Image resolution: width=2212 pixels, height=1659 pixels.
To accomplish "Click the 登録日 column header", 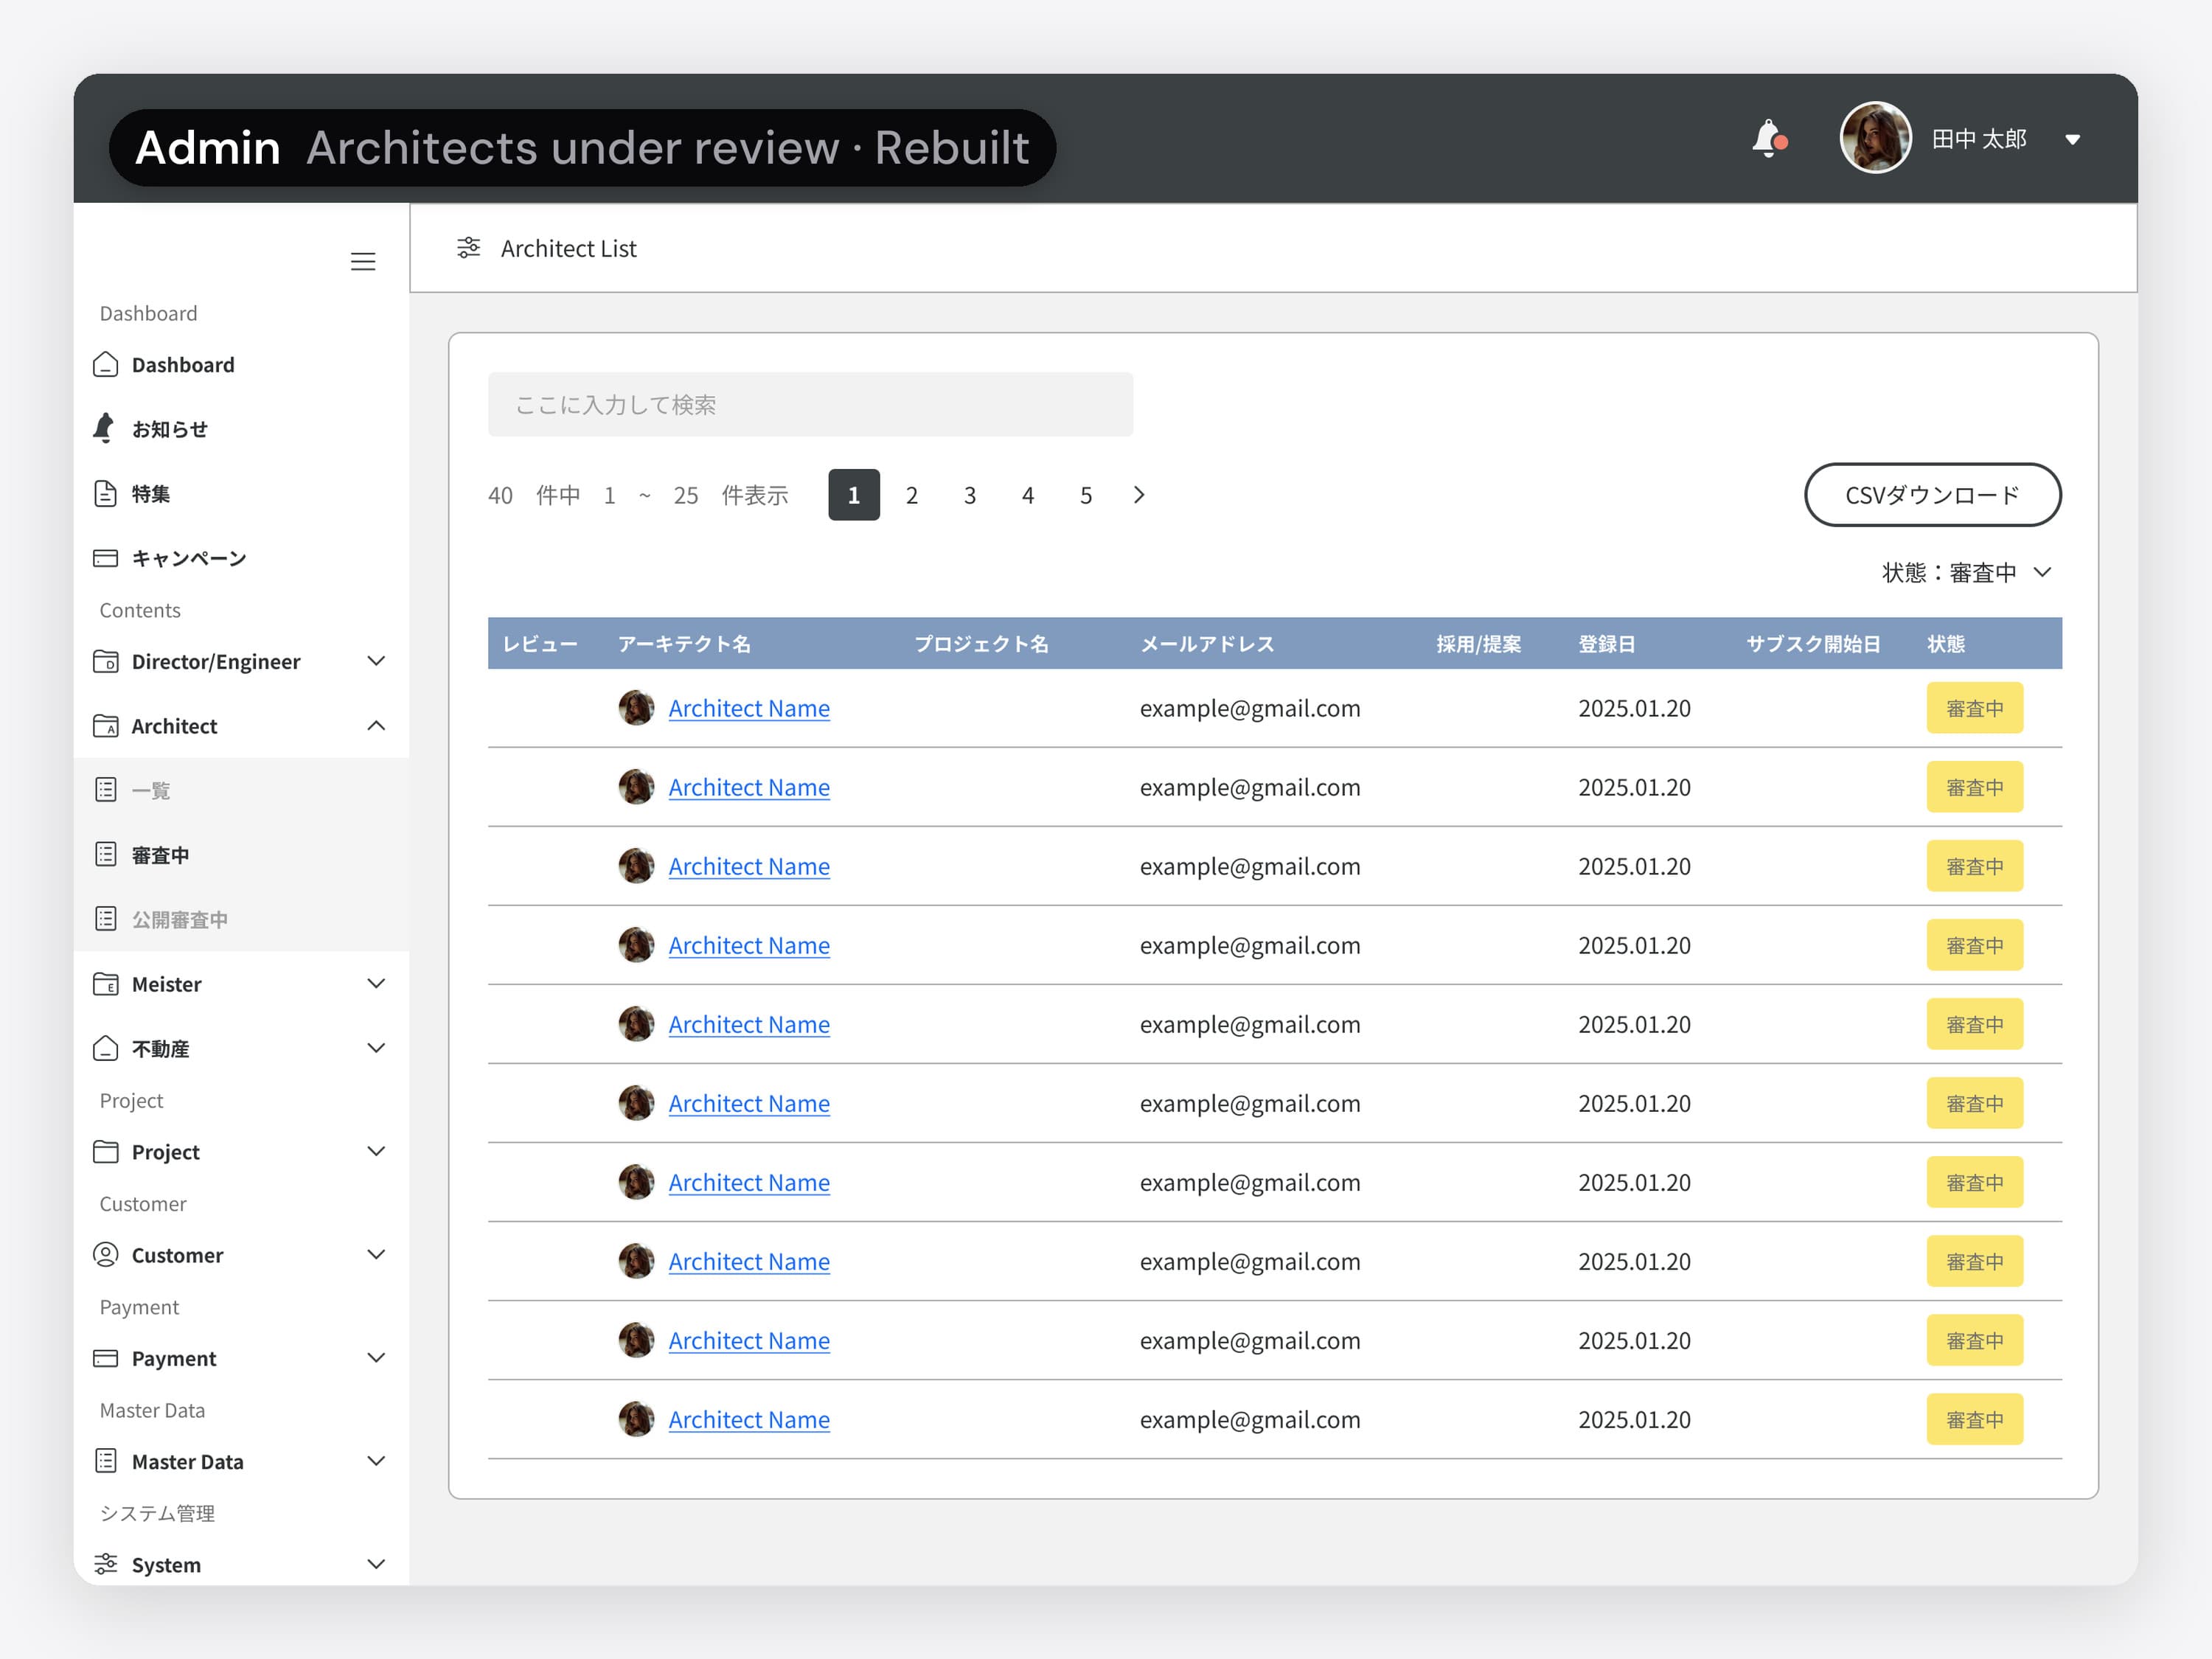I will (1607, 644).
